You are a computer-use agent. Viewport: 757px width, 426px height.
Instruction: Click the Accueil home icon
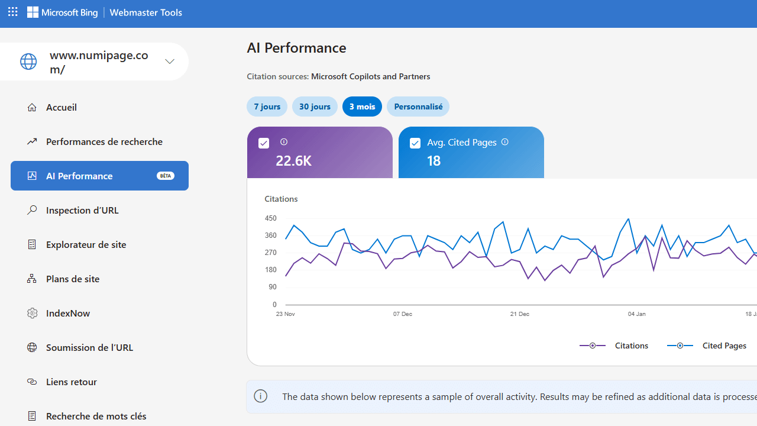[32, 107]
